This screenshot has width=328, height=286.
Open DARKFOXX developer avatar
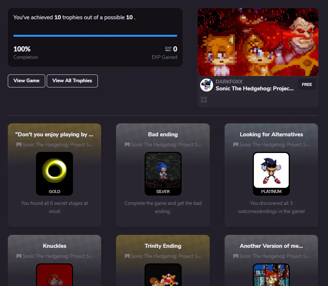click(x=206, y=85)
